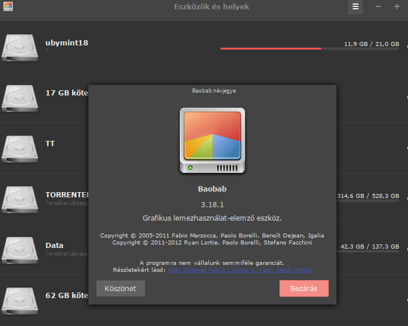Click the Copyright 2005-2011 Fabio Marzocca line
The height and width of the screenshot is (326, 408).
[212, 235]
